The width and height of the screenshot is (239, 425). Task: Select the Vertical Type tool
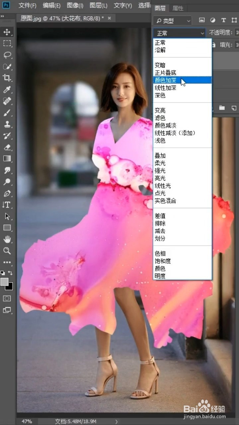click(7, 205)
